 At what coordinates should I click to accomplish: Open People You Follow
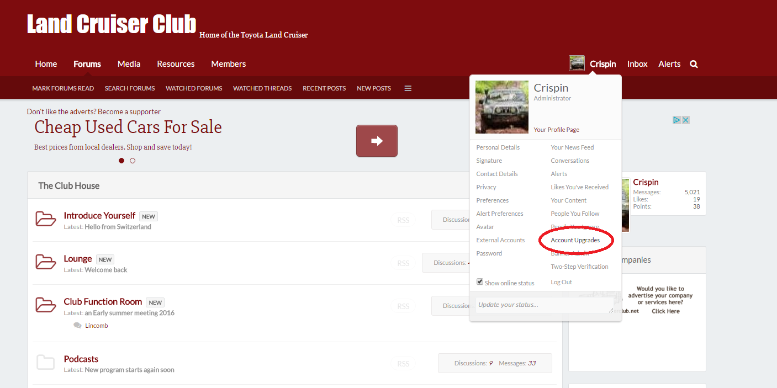[x=575, y=214]
